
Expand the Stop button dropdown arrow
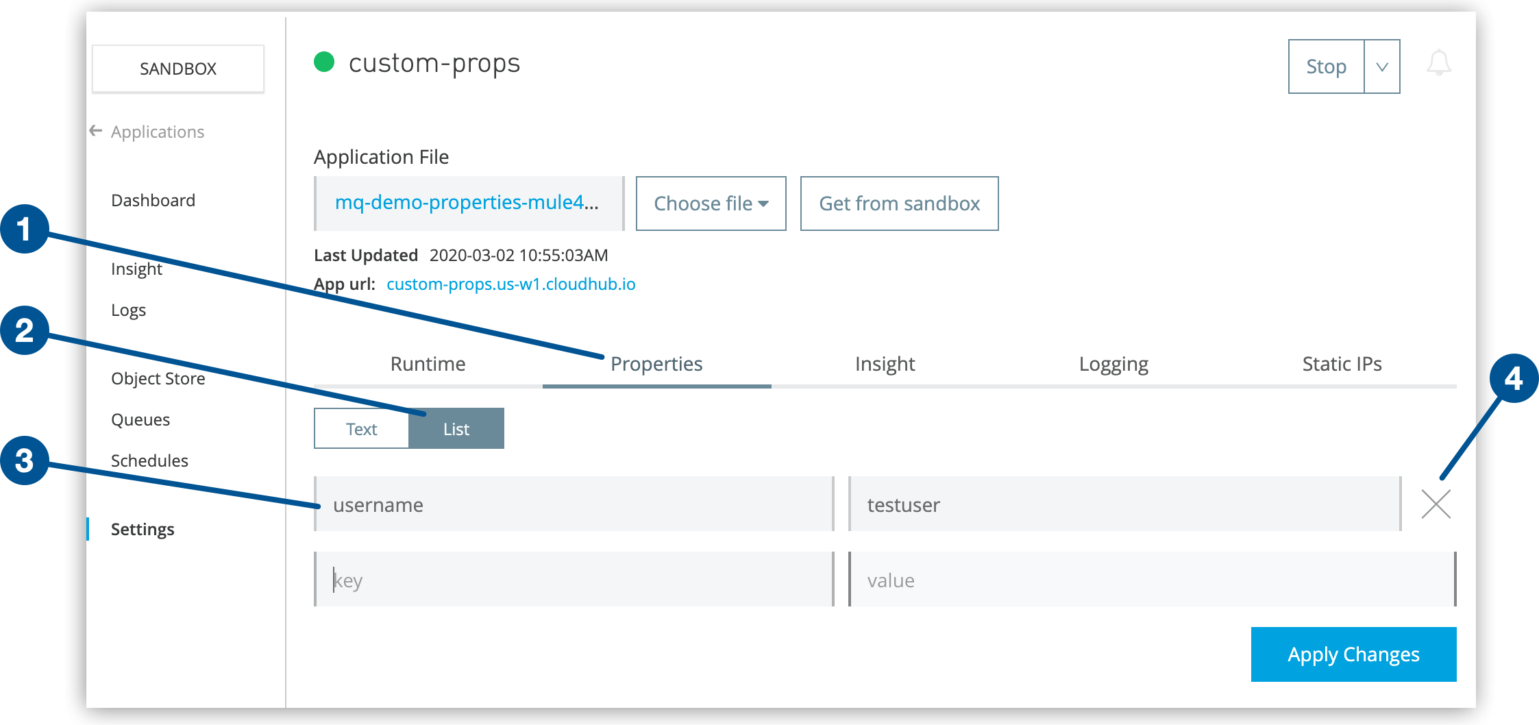click(x=1382, y=67)
